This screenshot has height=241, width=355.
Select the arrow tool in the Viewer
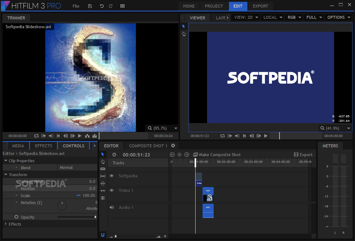coord(184,26)
